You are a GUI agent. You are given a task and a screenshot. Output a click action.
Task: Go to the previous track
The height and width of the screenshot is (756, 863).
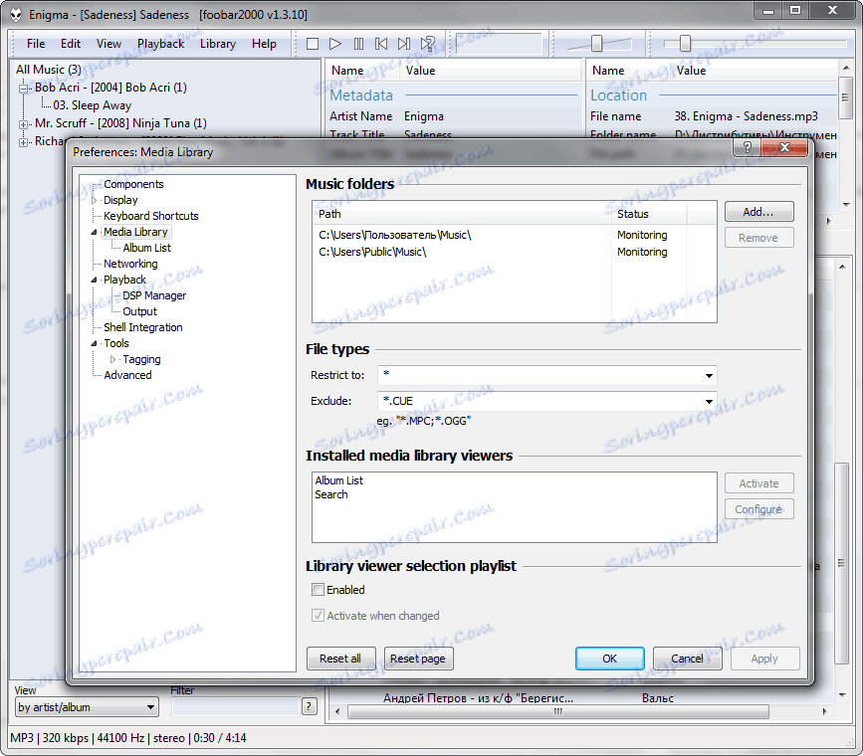click(x=381, y=44)
